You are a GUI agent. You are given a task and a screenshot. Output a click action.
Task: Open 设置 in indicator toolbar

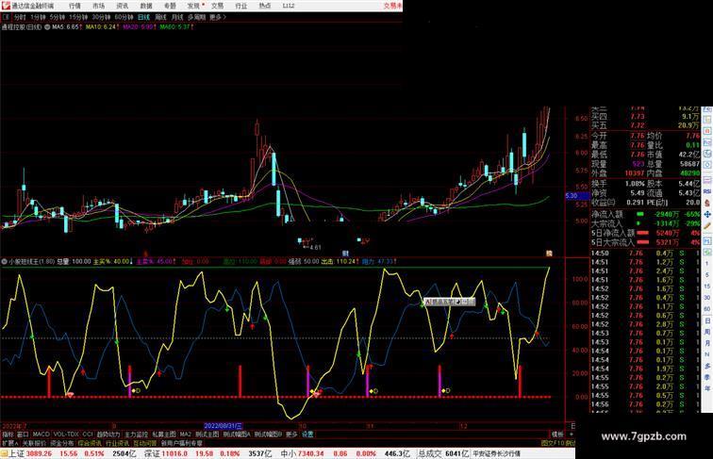[x=307, y=434]
